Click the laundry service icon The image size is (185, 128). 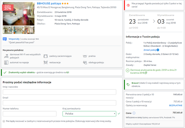point(85,56)
